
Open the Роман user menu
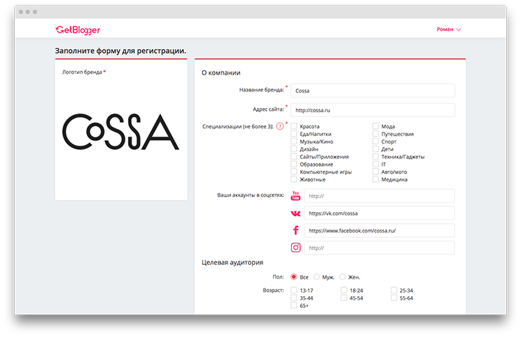(x=449, y=29)
